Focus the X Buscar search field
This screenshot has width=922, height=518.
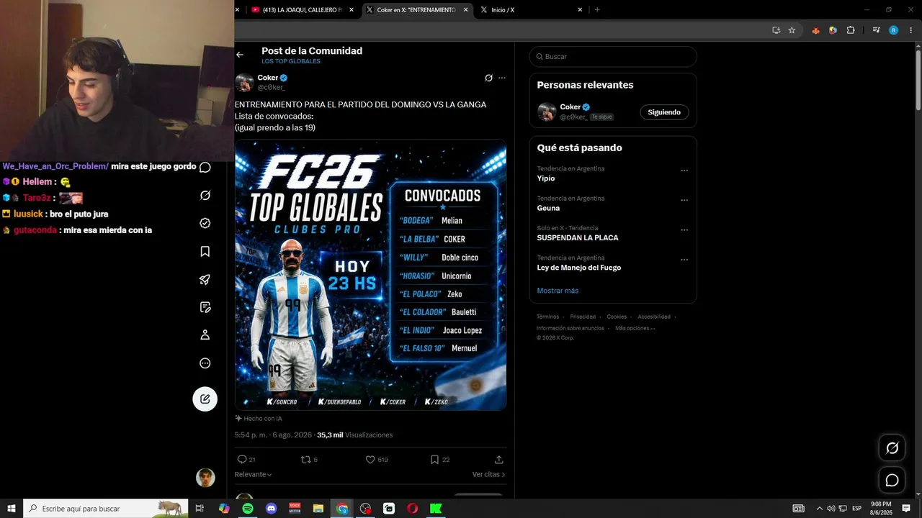click(x=613, y=57)
